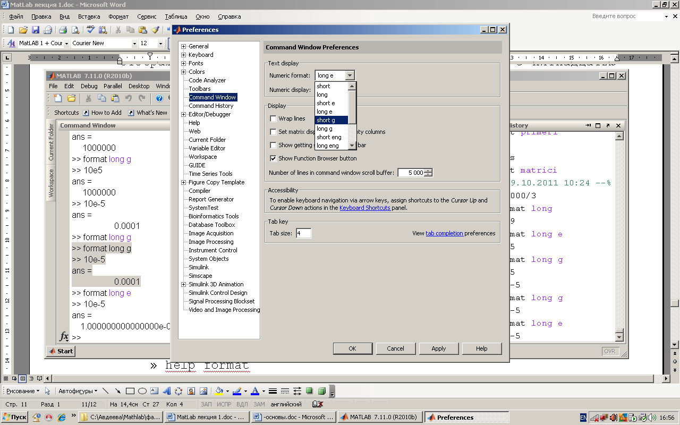This screenshot has width=680, height=425.
Task: Uncheck Show Function Browser button
Action: click(273, 158)
